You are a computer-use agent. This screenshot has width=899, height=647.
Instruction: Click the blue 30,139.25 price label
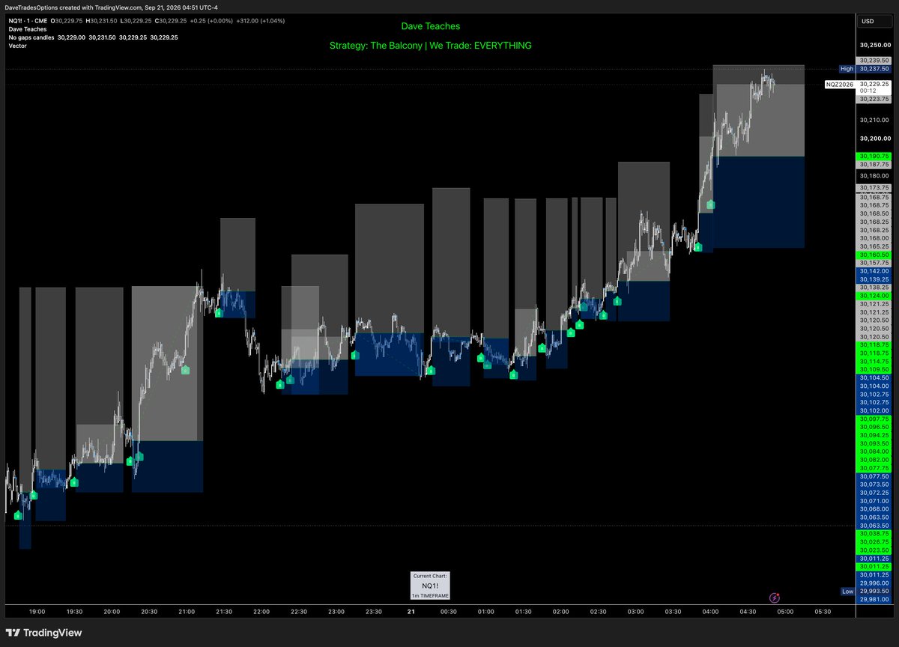tap(874, 279)
